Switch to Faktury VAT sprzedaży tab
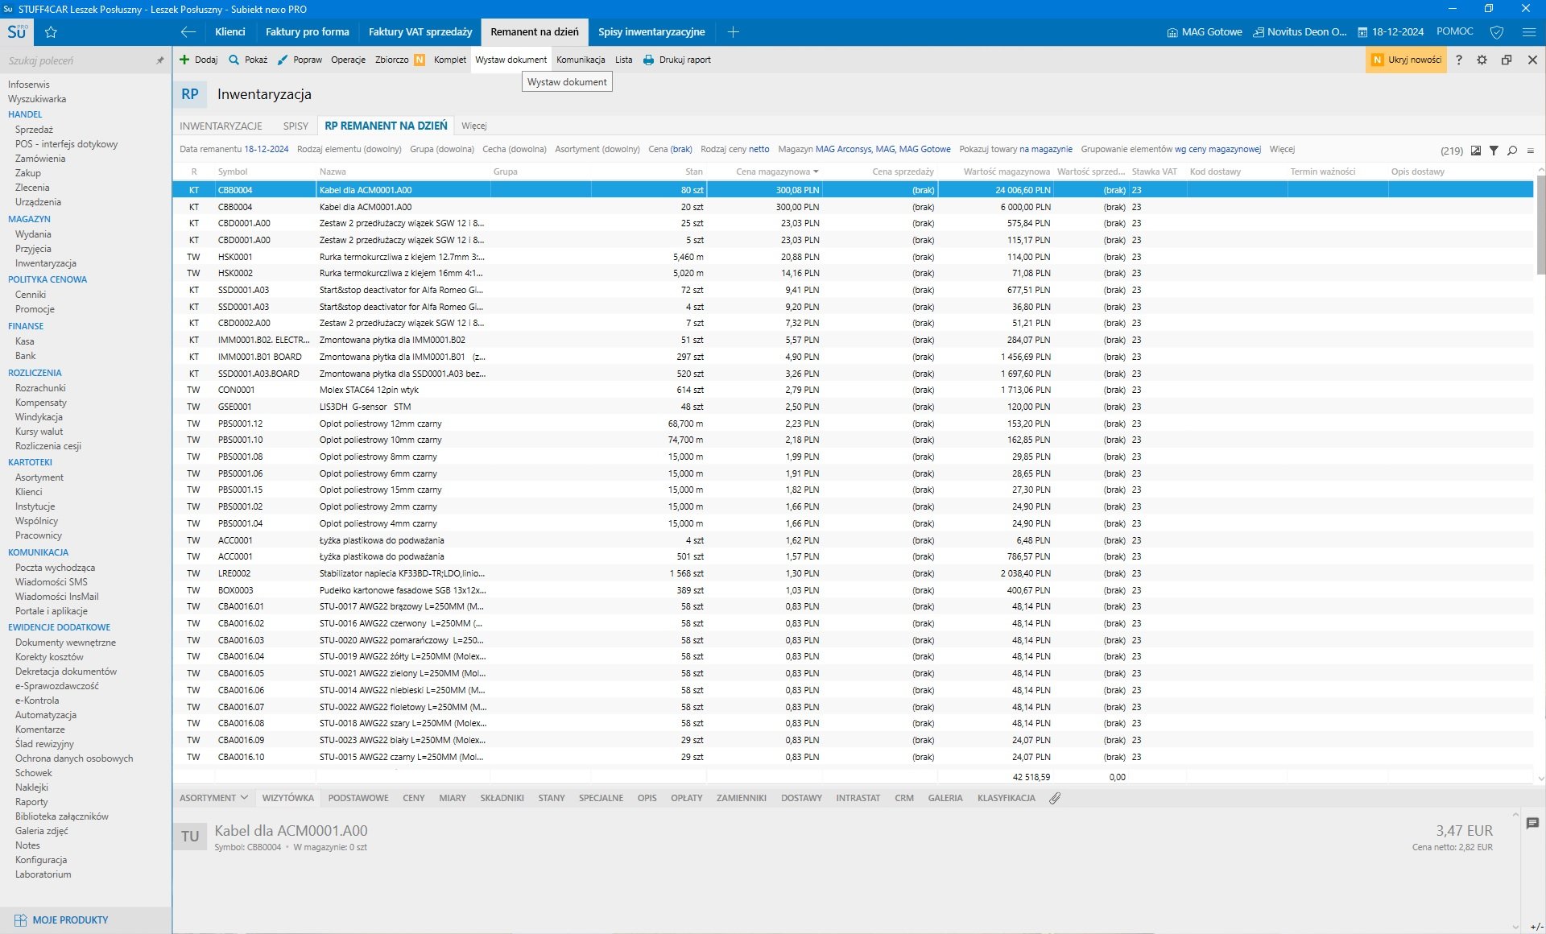This screenshot has height=934, width=1546. pos(420,32)
